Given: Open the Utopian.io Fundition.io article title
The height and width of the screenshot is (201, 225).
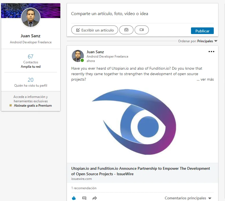Looking at the screenshot, I should 141,171.
